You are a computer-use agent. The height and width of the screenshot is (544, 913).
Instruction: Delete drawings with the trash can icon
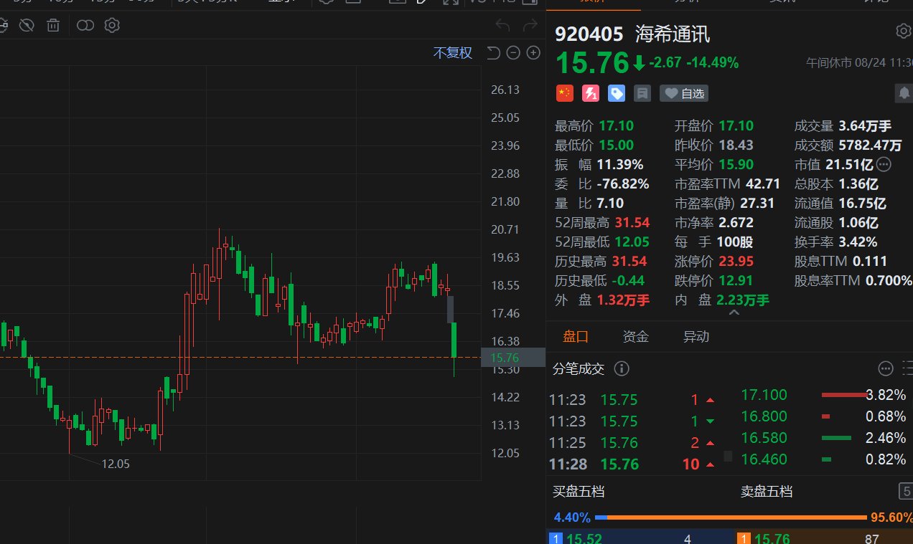coord(53,26)
